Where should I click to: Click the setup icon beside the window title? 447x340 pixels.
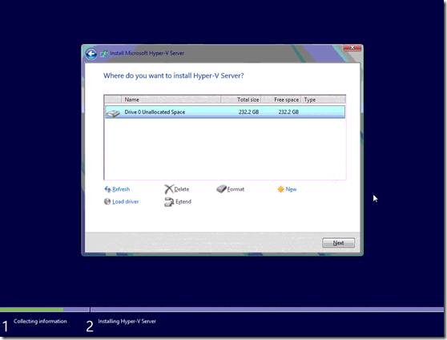click(x=104, y=54)
